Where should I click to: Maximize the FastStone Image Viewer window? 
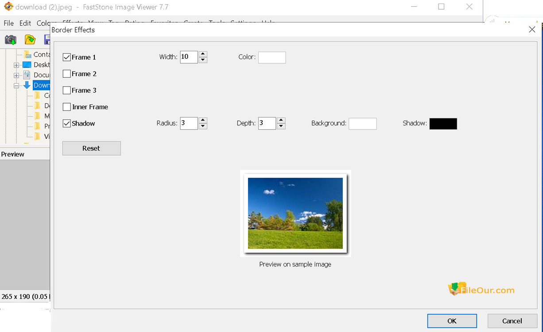(x=441, y=7)
